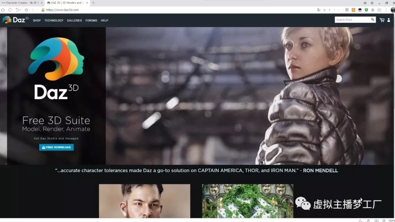395x222 pixels.
Task: Click the hero banner woman image
Action: [250, 96]
